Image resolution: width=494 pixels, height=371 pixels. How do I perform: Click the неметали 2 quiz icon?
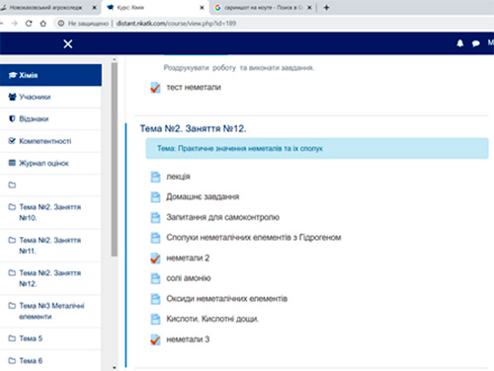pos(155,259)
